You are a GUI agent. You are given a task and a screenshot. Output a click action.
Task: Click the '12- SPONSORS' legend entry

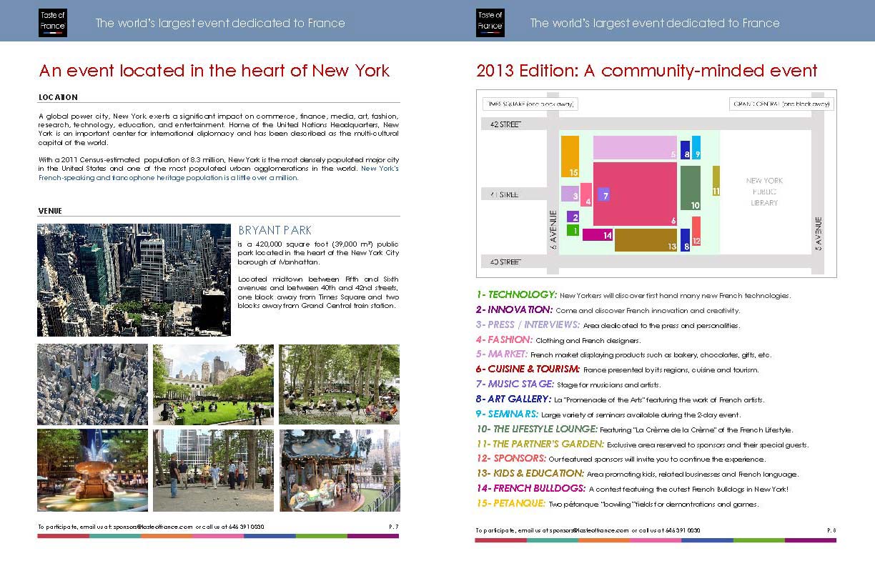pos(511,459)
